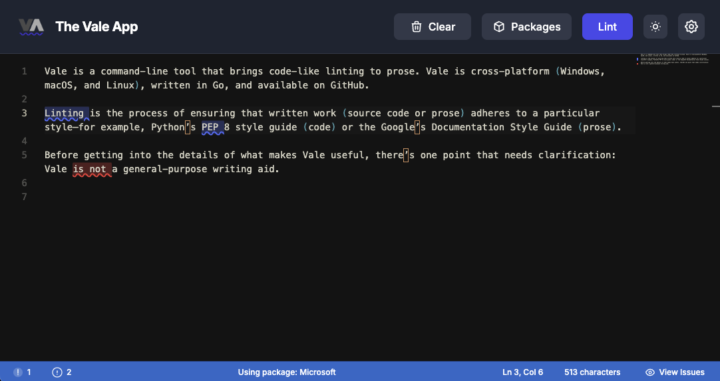Screen dimensions: 720x381
Task: Click the editor minimap preview
Action: (673, 60)
